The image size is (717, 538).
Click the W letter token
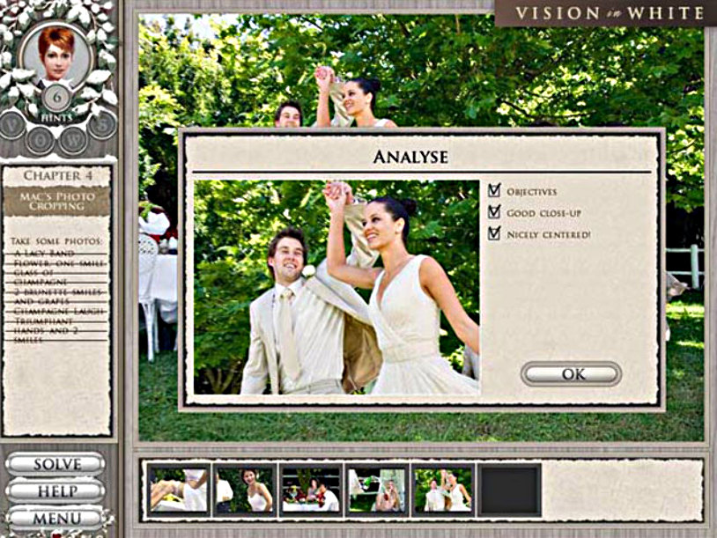[73, 141]
